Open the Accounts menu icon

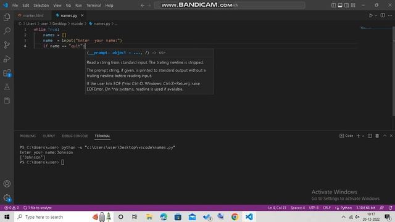coord(7,184)
